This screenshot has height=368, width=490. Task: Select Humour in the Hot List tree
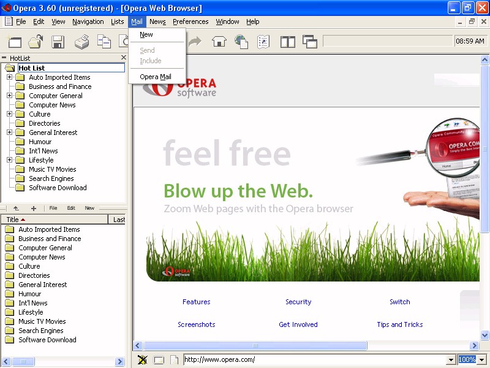[x=40, y=142]
